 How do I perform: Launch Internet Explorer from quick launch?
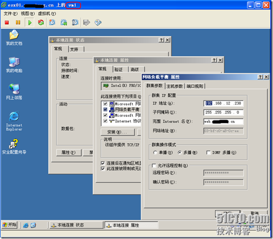pyautogui.click(x=26, y=225)
